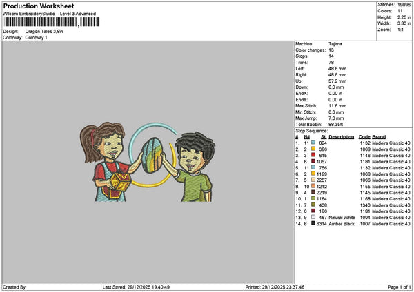Click the Total Bobbin value 88.35ft

(x=335, y=125)
